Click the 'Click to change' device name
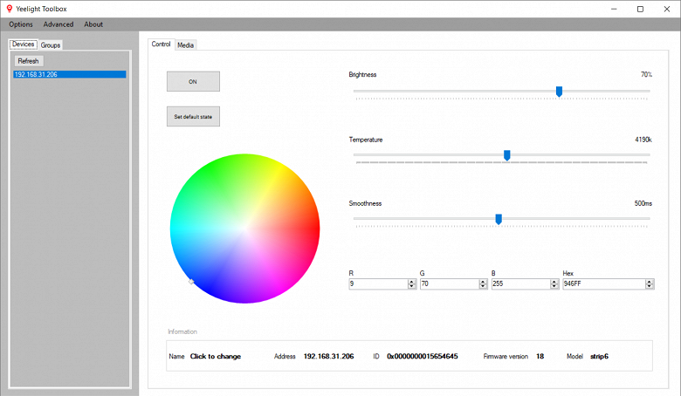This screenshot has height=396, width=681. (216, 356)
